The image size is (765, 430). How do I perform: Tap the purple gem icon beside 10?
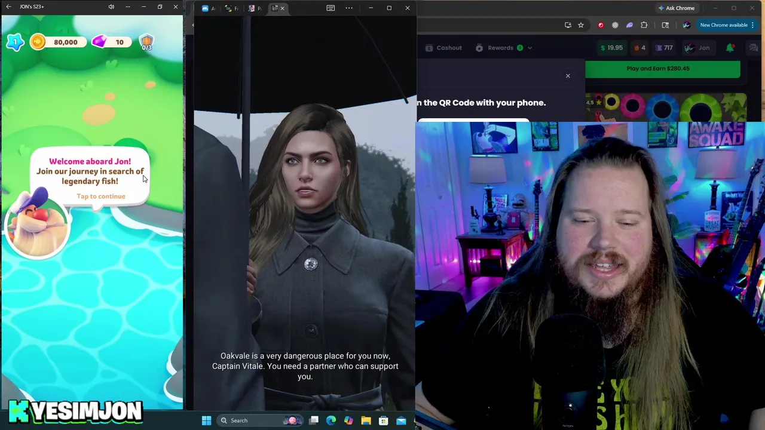point(99,42)
